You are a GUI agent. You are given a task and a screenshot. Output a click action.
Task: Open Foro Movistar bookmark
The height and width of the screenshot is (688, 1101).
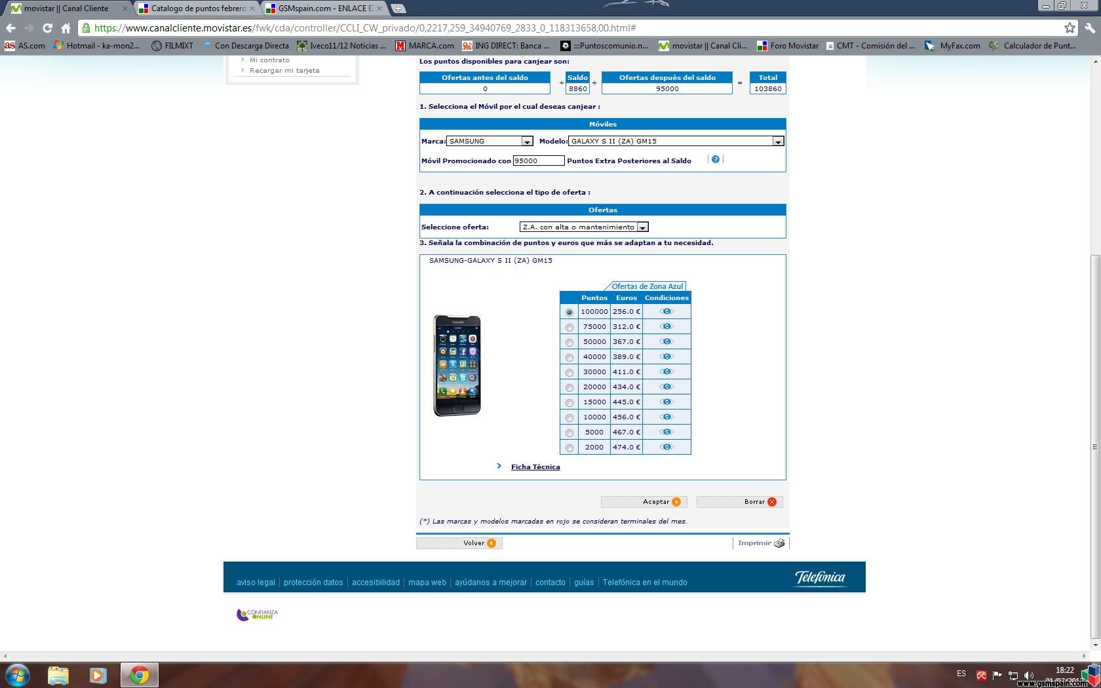[788, 46]
